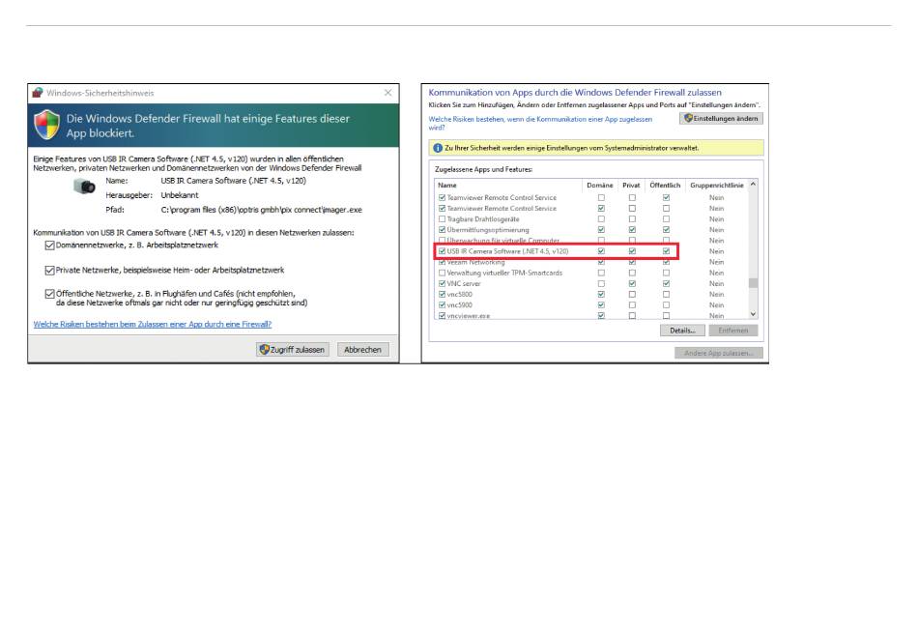This screenshot has width=918, height=635.
Task: Enable the Tragbare Drahtlosgeräte app checkbox
Action: (x=442, y=219)
